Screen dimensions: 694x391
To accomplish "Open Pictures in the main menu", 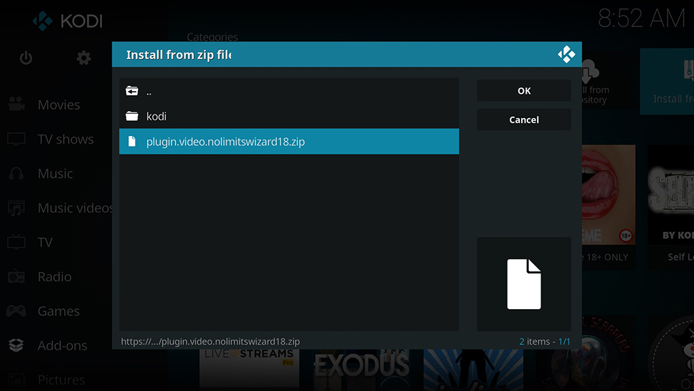I will [61, 380].
